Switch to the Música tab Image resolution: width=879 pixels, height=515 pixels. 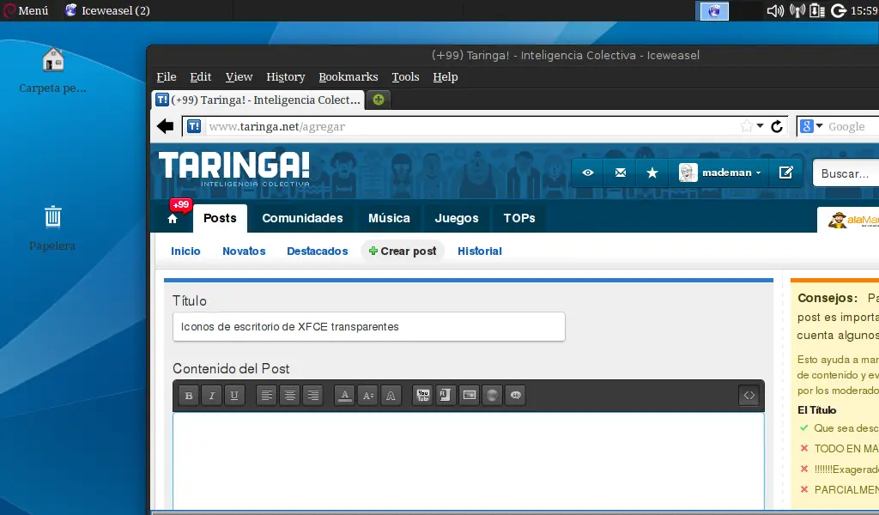click(389, 219)
